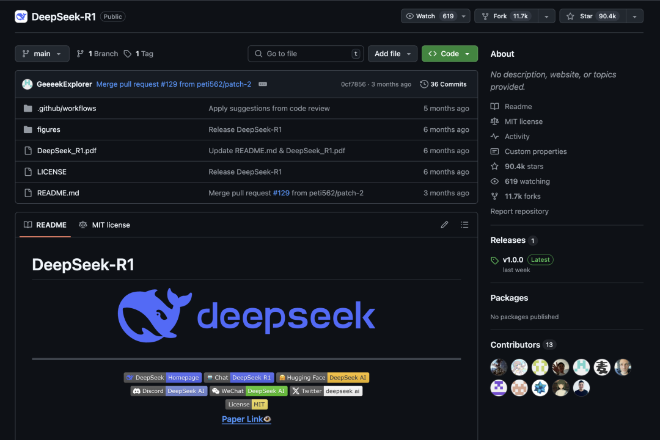Click the first contributor avatar in top row

click(499, 367)
